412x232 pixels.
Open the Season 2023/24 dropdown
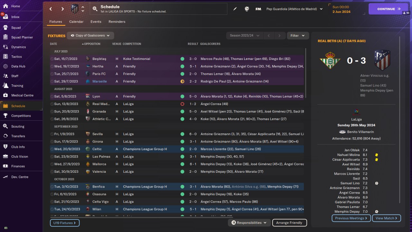pos(245,35)
